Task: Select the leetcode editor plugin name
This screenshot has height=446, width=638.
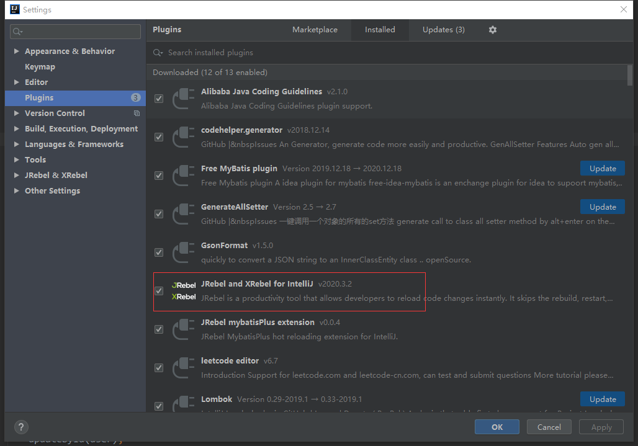Action: point(230,361)
